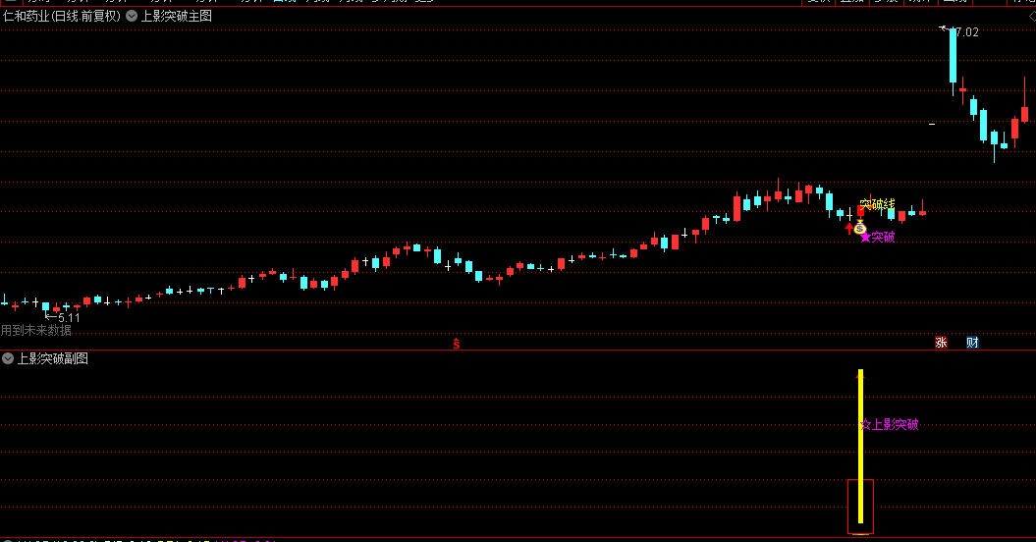Click the red up-arrow buy signal
The width and height of the screenshot is (1036, 542).
849,229
